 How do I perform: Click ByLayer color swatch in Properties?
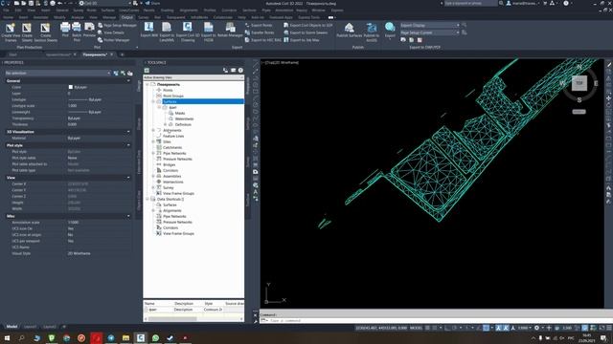coord(70,87)
